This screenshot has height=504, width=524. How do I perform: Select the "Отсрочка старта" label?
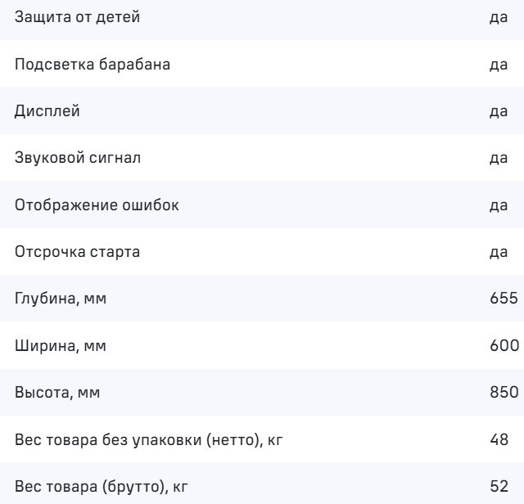(x=77, y=252)
